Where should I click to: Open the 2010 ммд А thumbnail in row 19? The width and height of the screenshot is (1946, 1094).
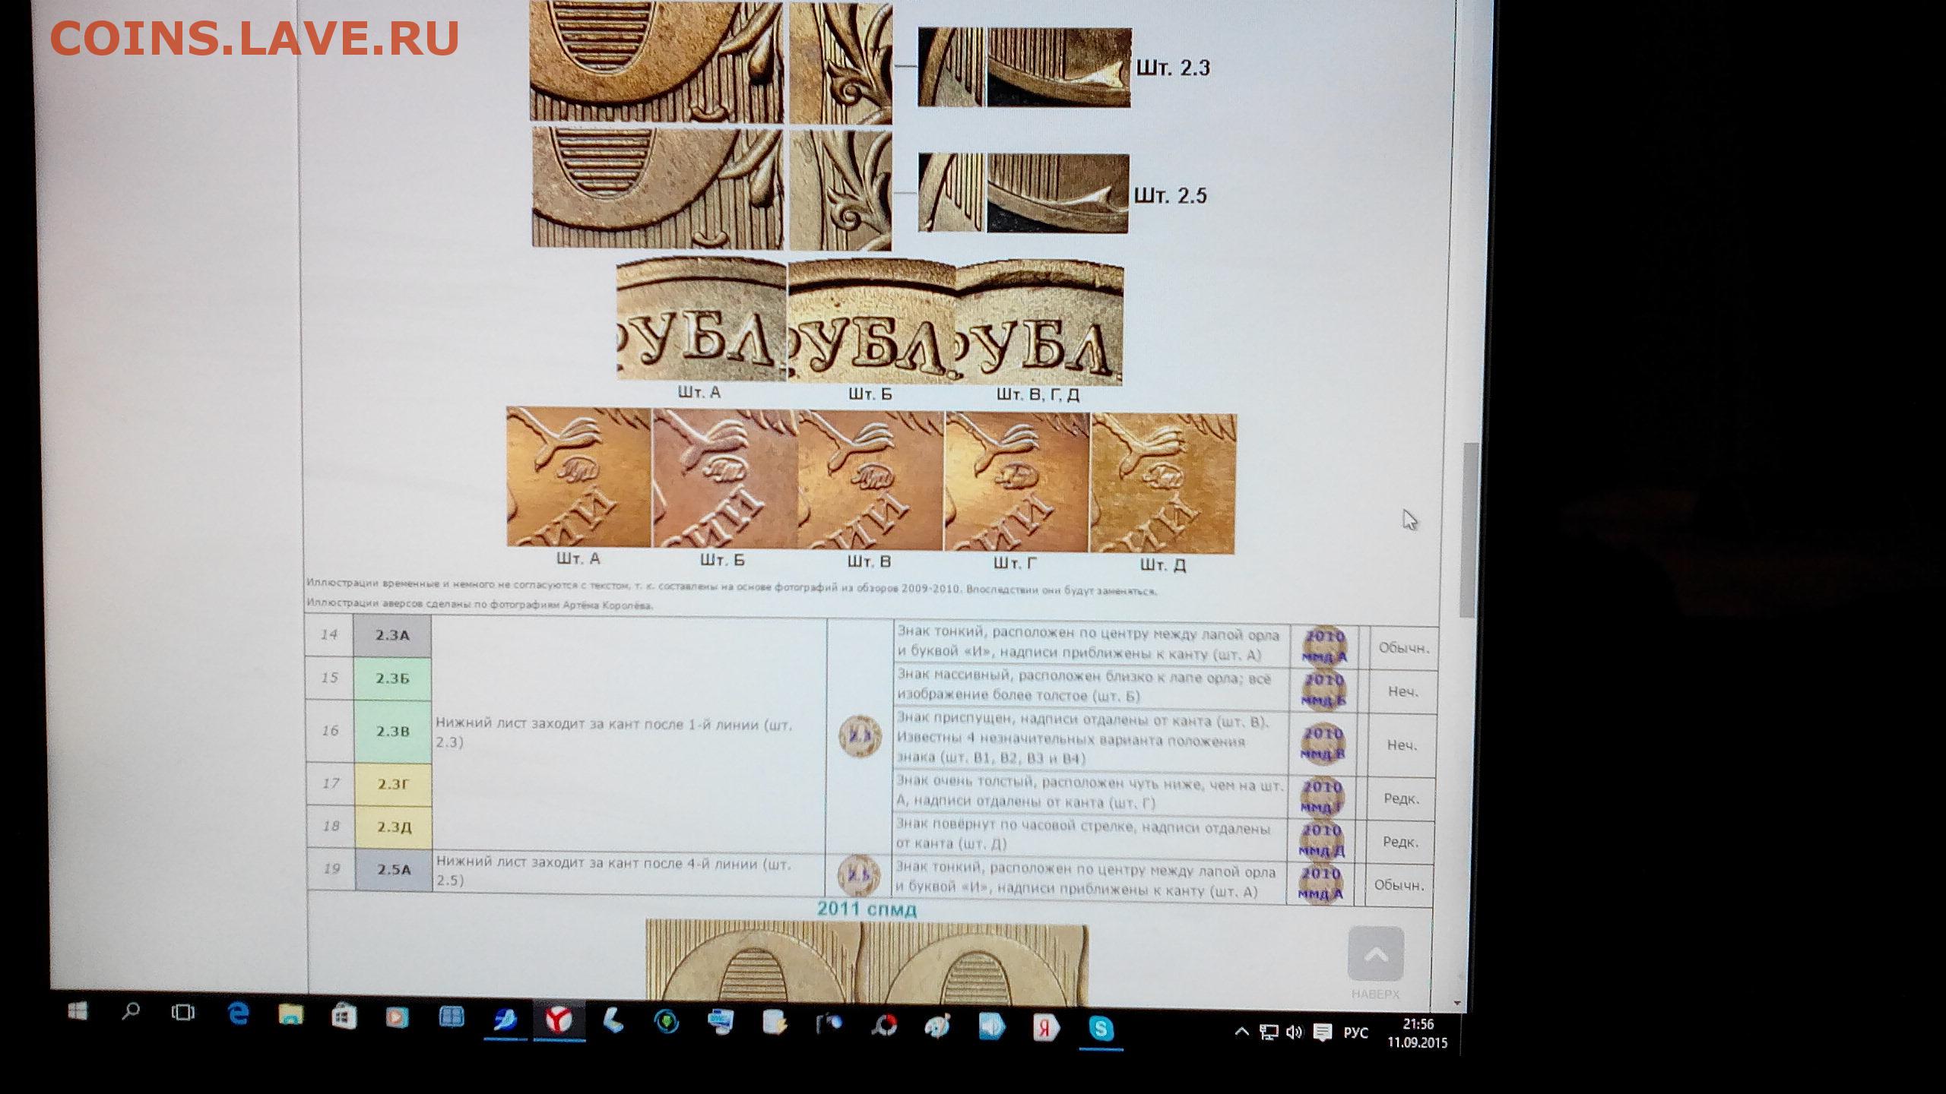[x=1321, y=884]
